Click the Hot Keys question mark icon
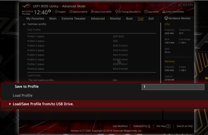This screenshot has width=208, height=135. pyautogui.click(x=168, y=126)
